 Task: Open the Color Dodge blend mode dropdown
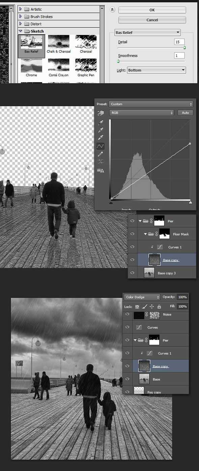click(142, 297)
